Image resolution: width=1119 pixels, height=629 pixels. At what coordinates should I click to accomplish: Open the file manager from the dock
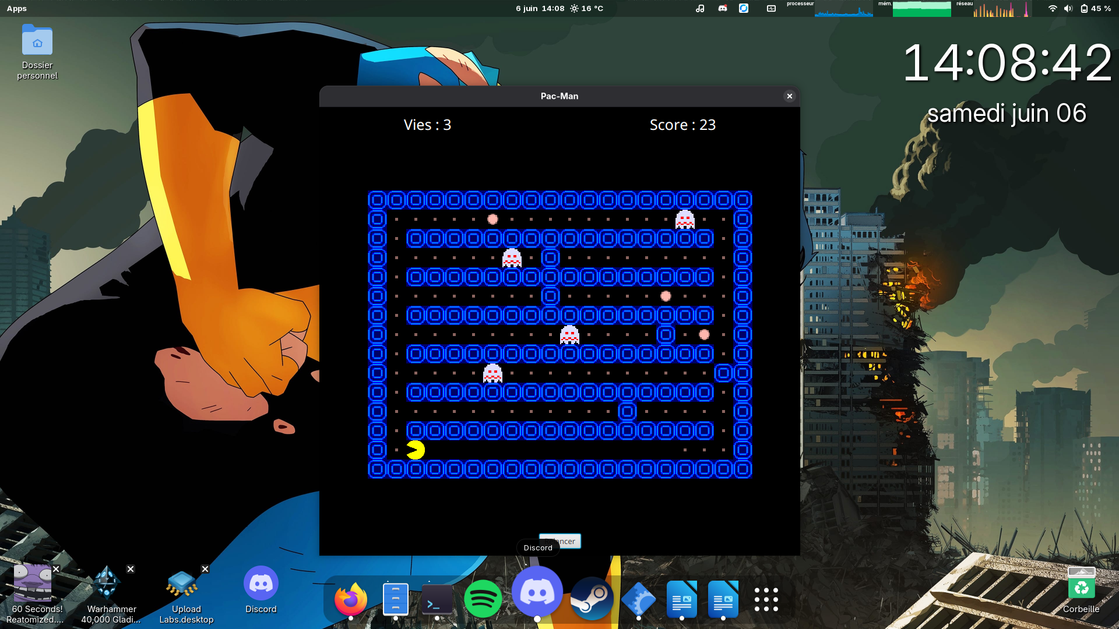(x=396, y=599)
